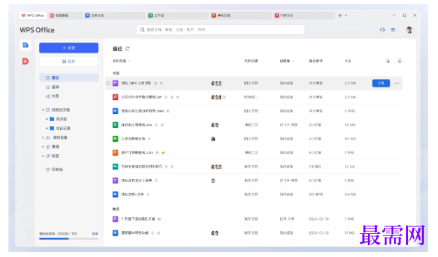Click the refresh icon beside the 最近 heading
The image size is (438, 257).
point(127,48)
